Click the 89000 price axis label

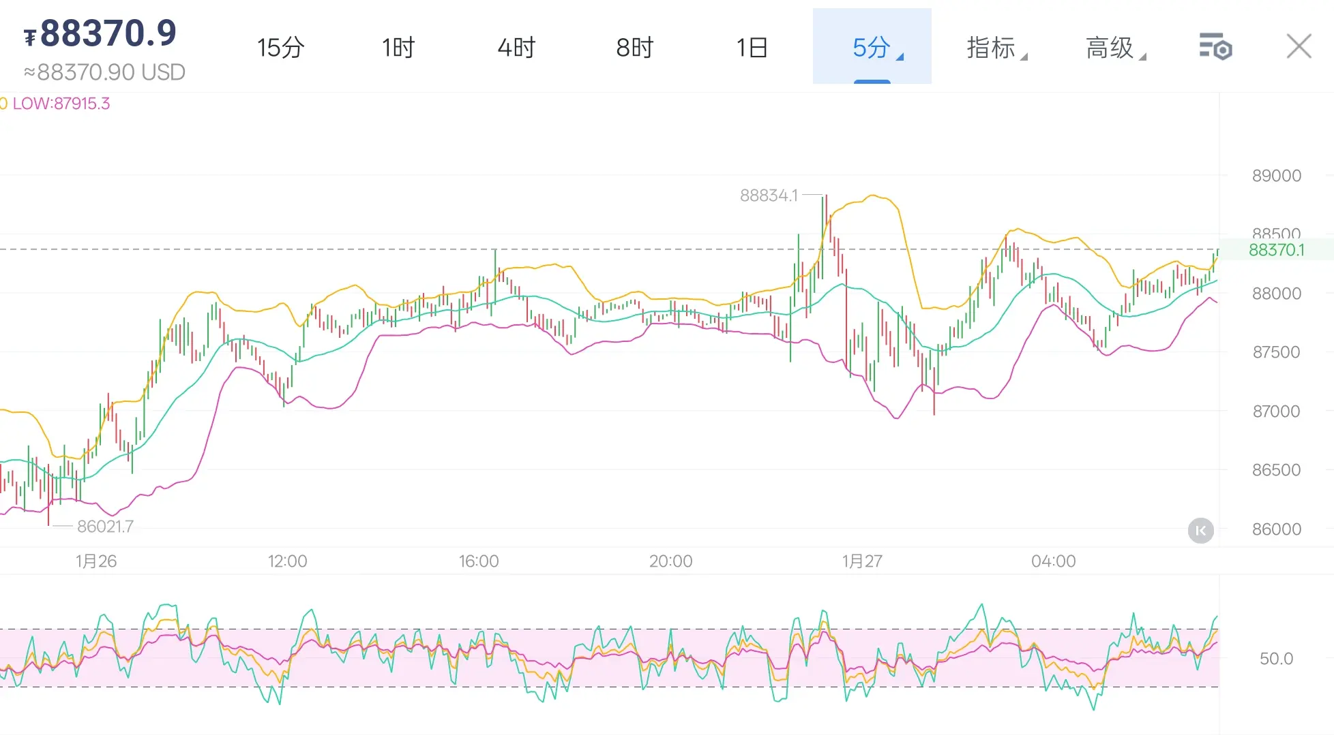(x=1276, y=176)
